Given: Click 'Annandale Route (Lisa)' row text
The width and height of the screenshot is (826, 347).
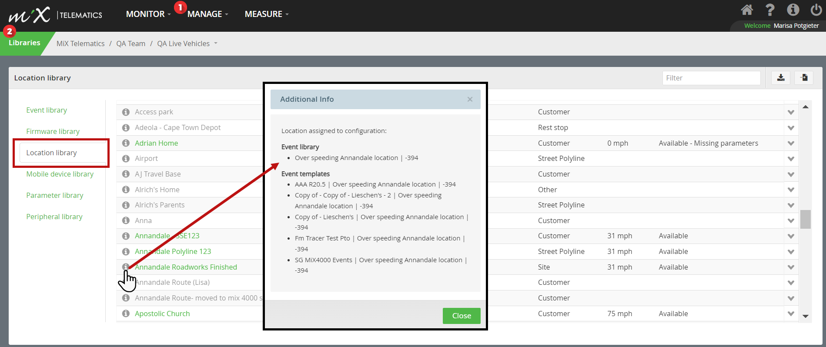Looking at the screenshot, I should pyautogui.click(x=173, y=282).
